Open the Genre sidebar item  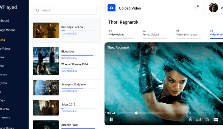coord(2,66)
